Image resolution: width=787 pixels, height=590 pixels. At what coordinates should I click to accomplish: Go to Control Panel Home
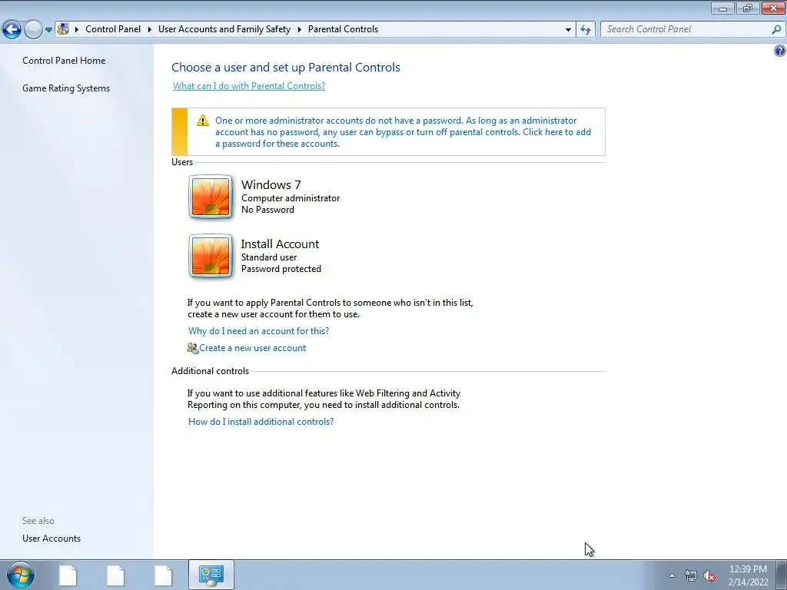(x=64, y=61)
